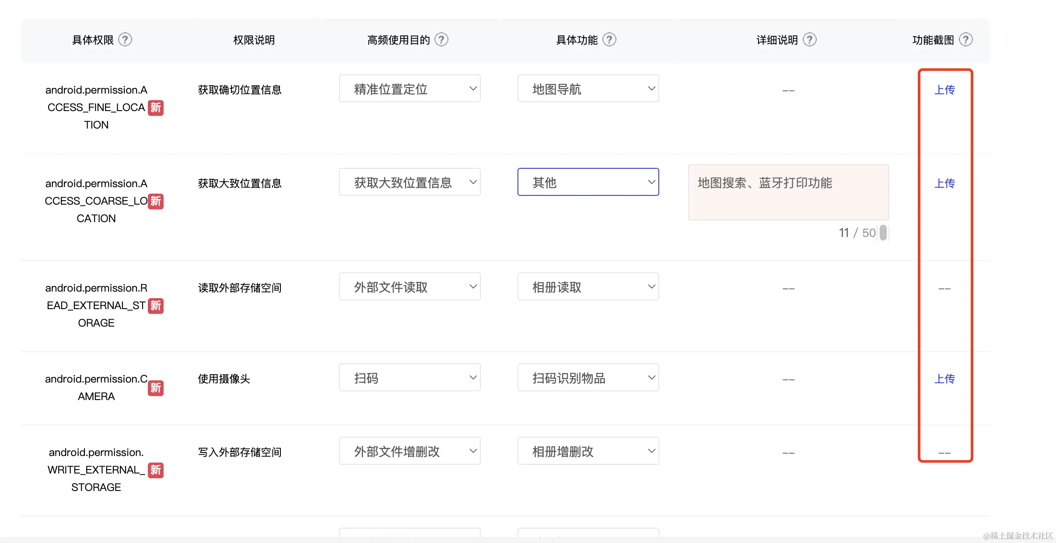Click 上传 link for ACCESS_COARSE_LOCATION row
This screenshot has height=543, width=1056.
pos(944,184)
